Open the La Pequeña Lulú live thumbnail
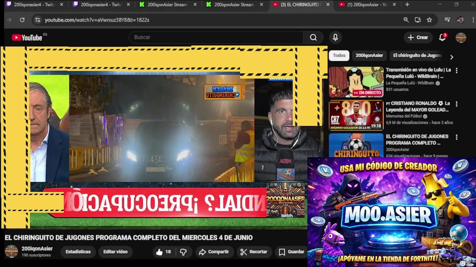The image size is (476, 267). click(x=356, y=82)
